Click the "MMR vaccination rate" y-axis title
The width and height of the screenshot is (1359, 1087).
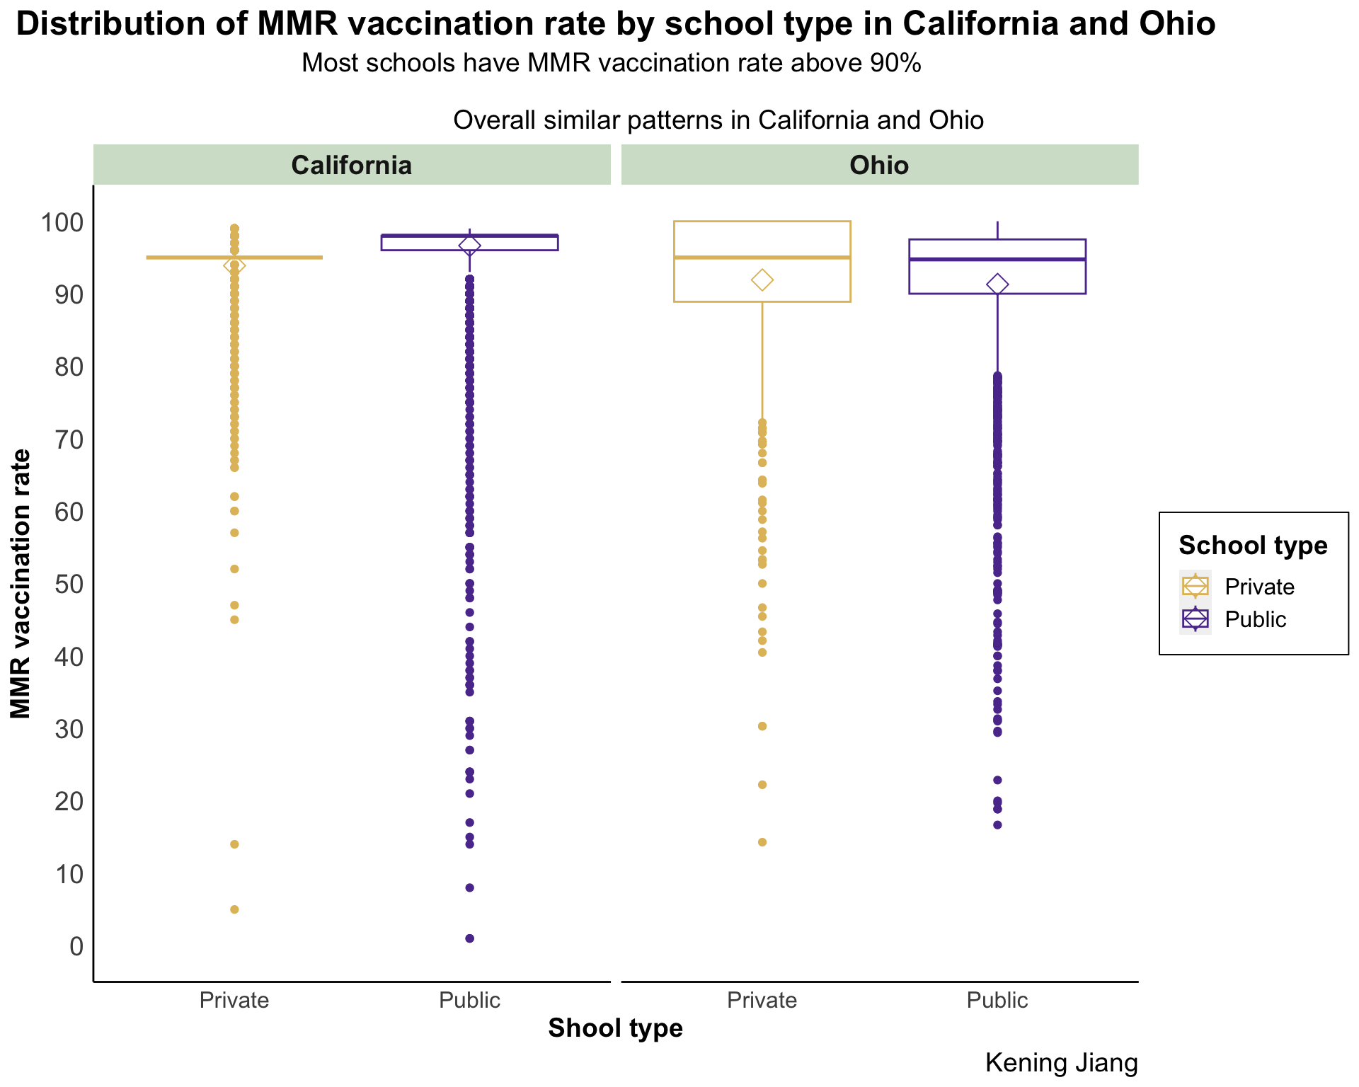21,584
